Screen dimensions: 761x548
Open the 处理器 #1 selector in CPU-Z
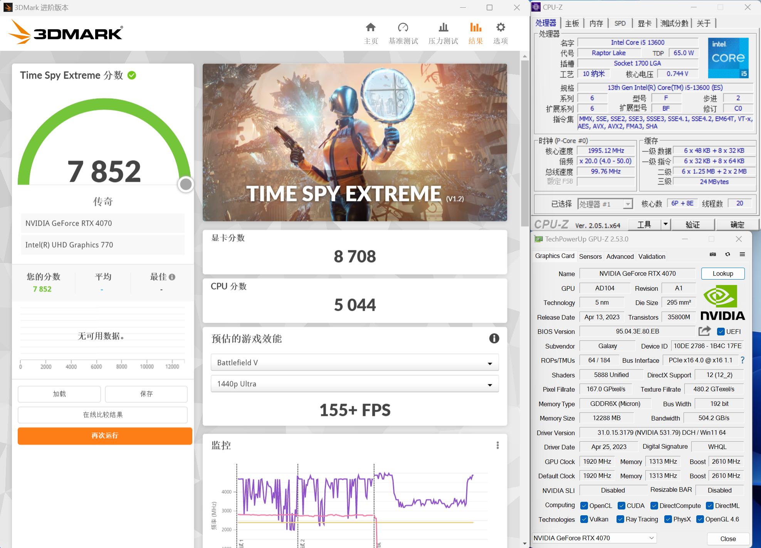point(628,203)
